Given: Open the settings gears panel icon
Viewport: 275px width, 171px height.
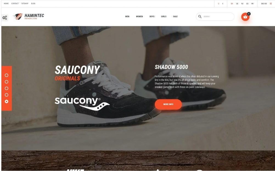Looking at the screenshot, I should [x=5, y=18].
